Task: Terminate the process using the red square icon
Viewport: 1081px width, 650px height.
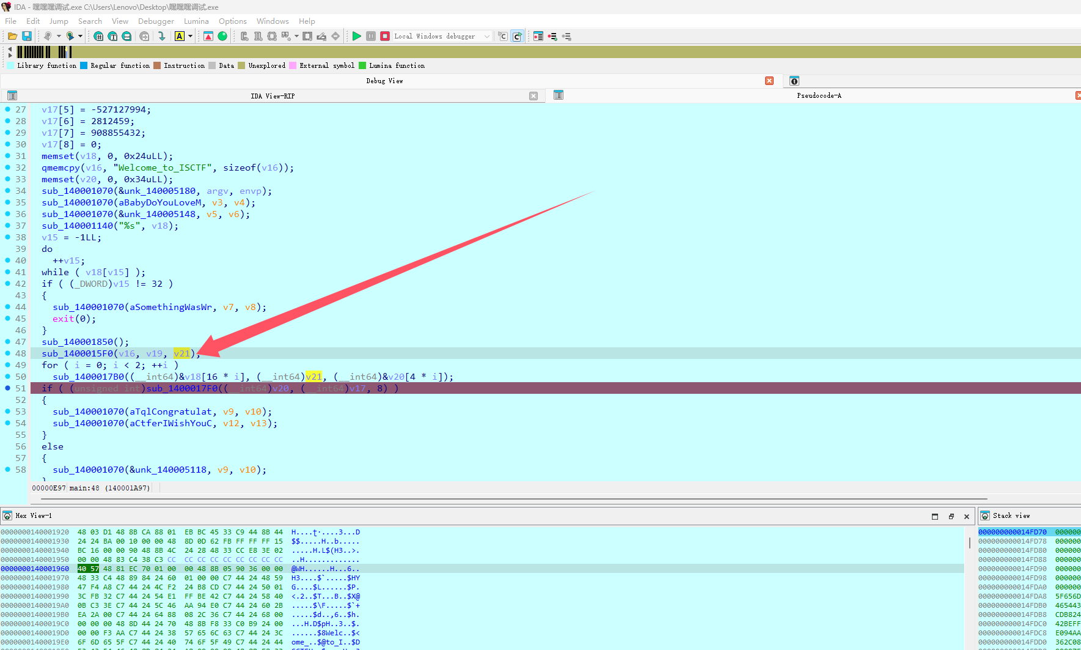Action: click(384, 36)
